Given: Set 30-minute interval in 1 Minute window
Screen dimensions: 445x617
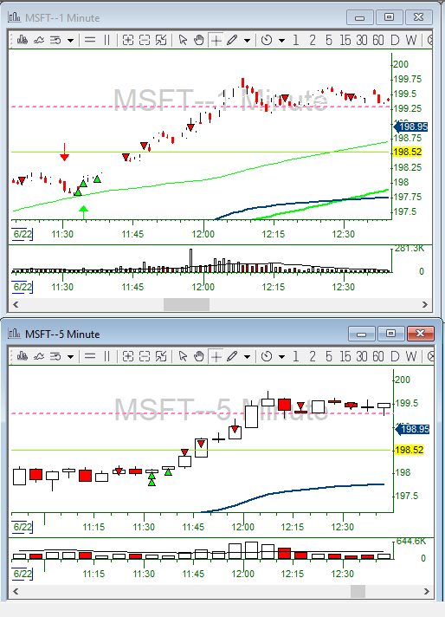Looking at the screenshot, I should 362,40.
